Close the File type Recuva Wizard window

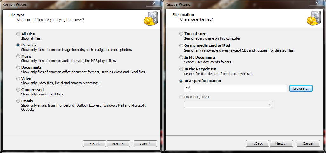pos(153,3)
